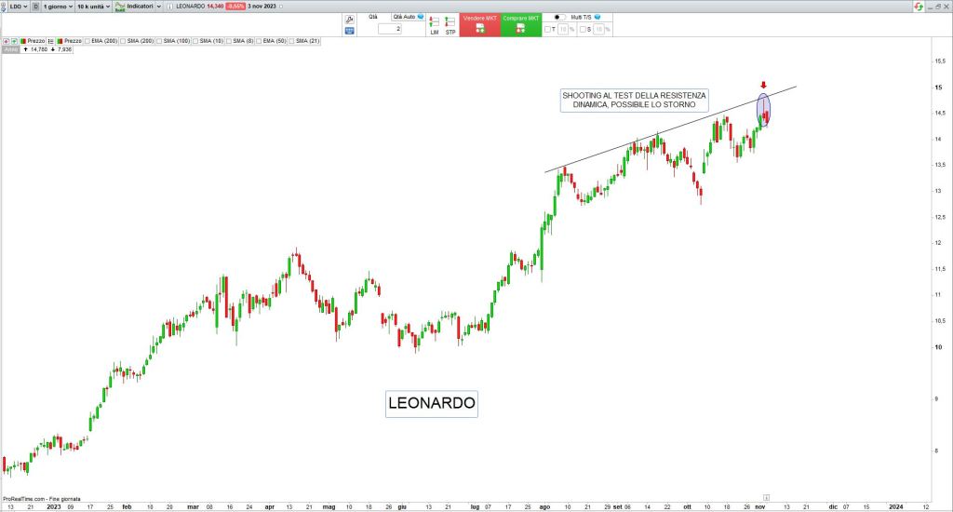Click the -0,55% change badge

(x=235, y=7)
